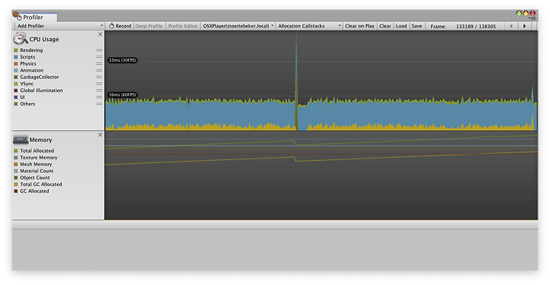Click the frame counter 133189 / 138305
The height and width of the screenshot is (285, 550).
coord(476,26)
